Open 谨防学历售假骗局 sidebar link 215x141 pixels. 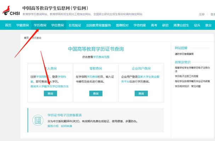pos(184,54)
